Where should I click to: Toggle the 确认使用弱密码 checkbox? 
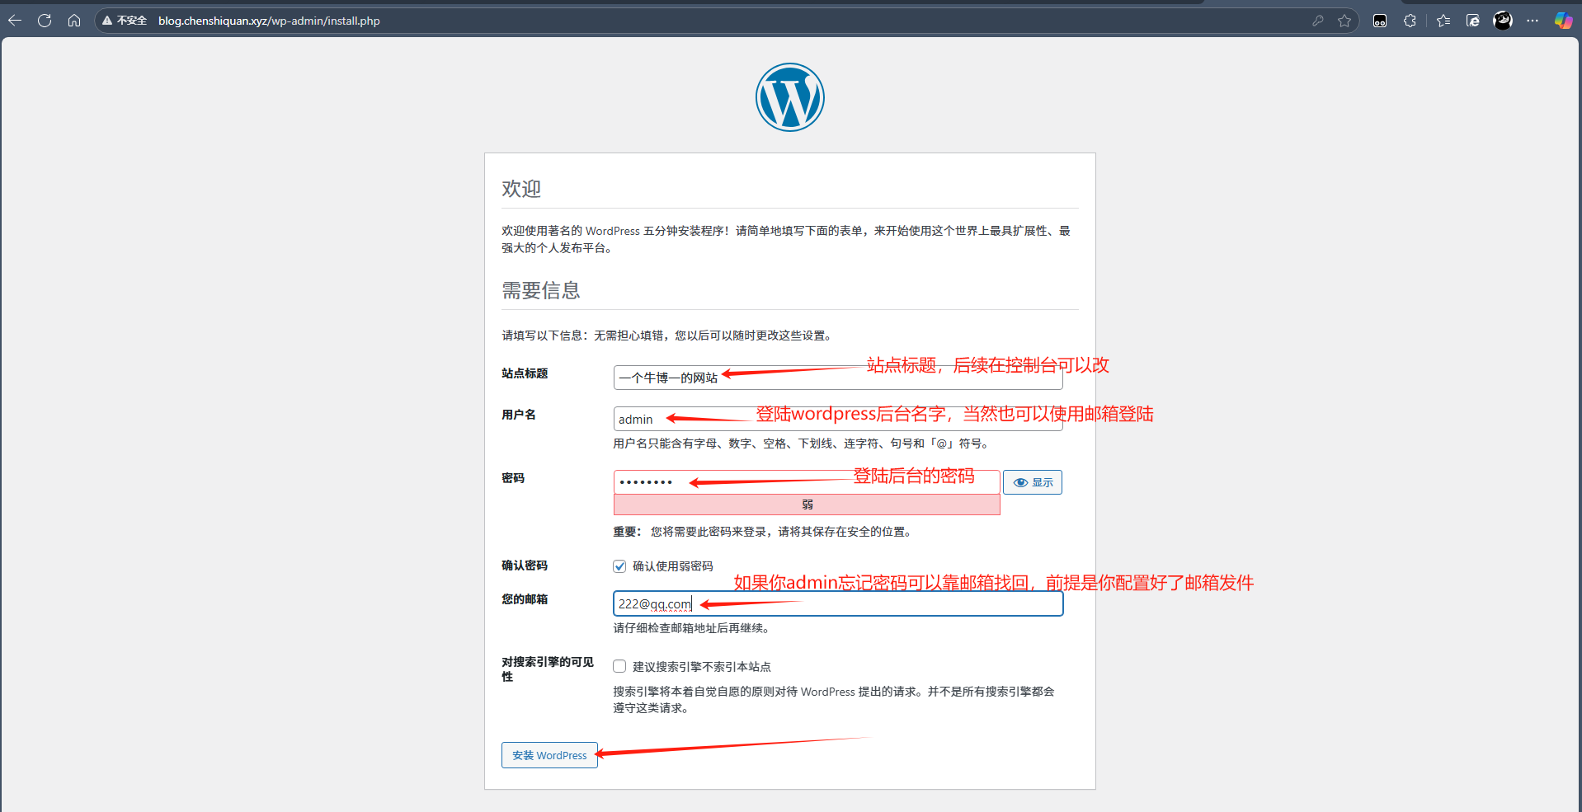(x=619, y=566)
